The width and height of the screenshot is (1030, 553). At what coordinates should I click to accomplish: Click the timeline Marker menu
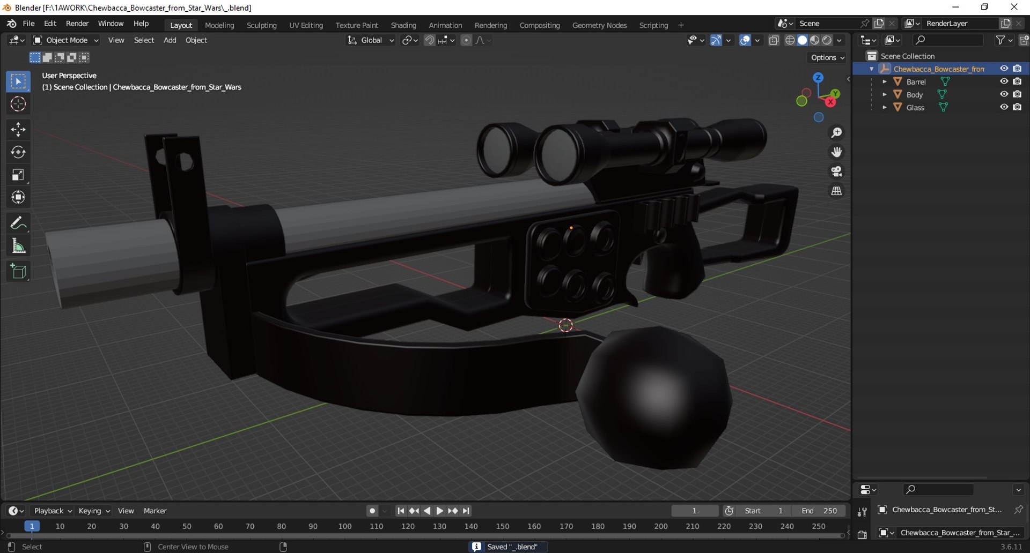(155, 511)
